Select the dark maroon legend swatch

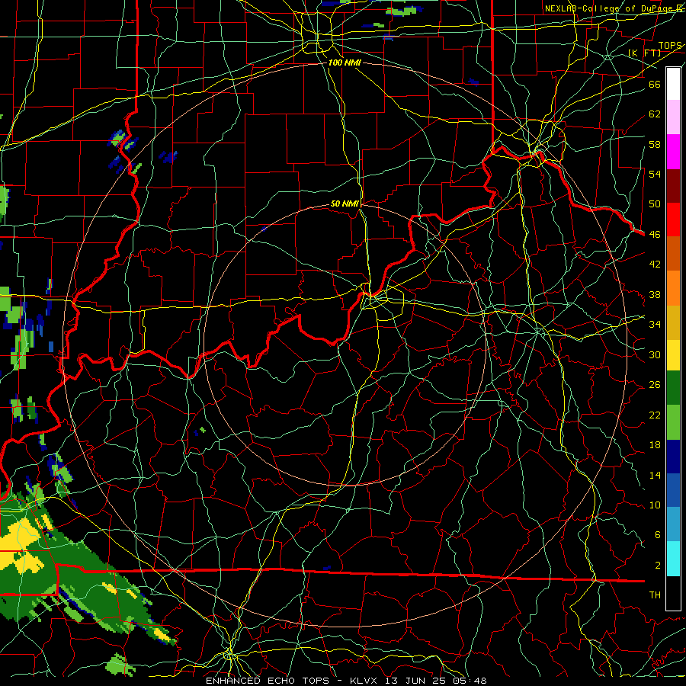[673, 185]
